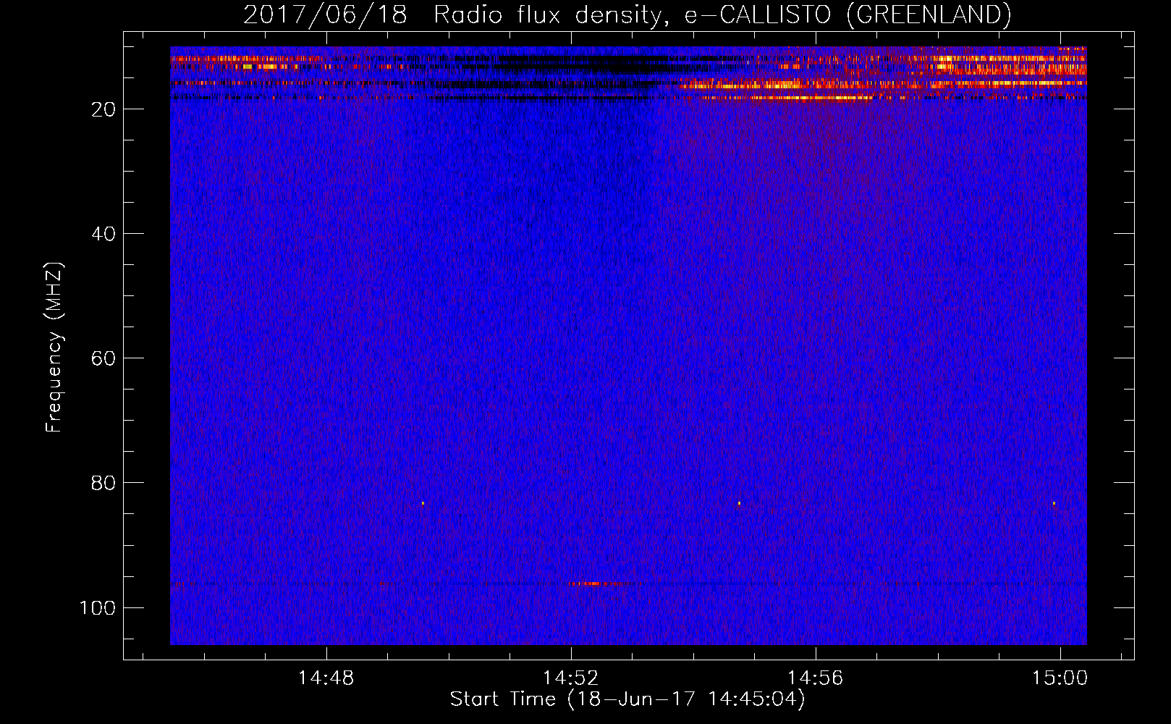This screenshot has width=1171, height=724.
Task: Click the plot title mentioning e-CALLISTO (GREENLAND)
Action: (627, 14)
